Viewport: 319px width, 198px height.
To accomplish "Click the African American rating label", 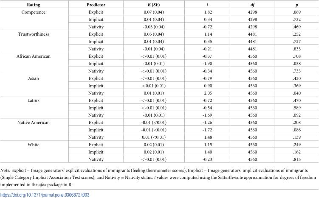I will pos(34,56).
